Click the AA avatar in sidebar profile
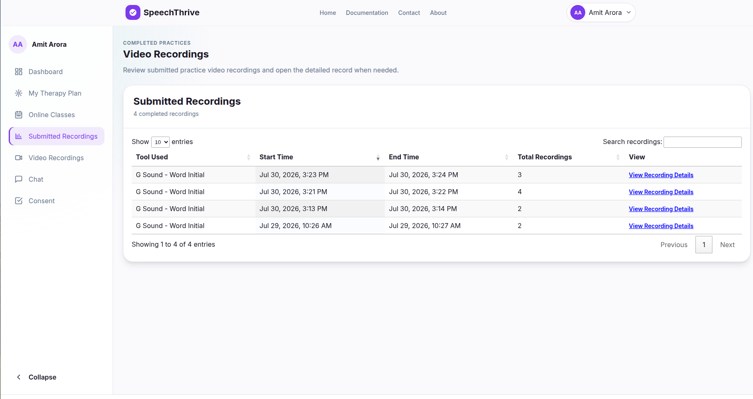The width and height of the screenshot is (753, 399). 18,44
